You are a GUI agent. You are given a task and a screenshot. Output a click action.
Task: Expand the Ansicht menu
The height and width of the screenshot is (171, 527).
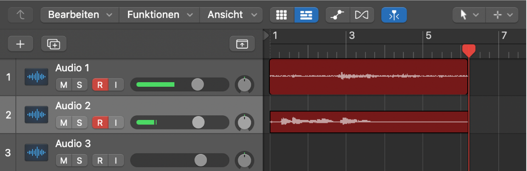[x=231, y=15]
